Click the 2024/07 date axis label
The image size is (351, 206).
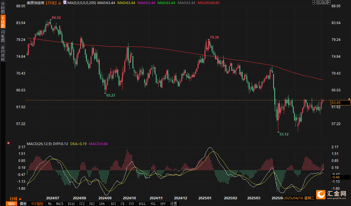[53, 198]
